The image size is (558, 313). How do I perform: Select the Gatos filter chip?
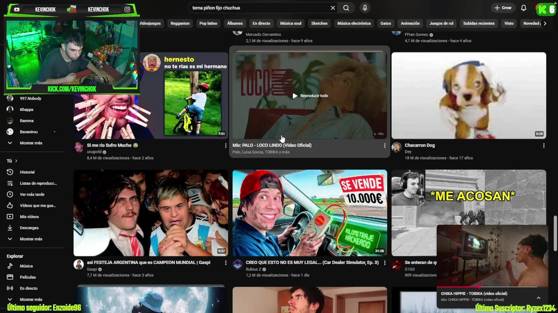pos(386,23)
